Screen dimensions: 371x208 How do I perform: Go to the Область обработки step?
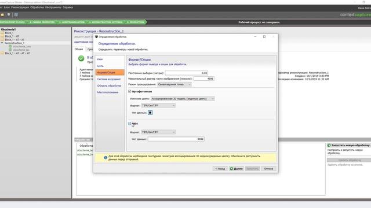point(109,86)
